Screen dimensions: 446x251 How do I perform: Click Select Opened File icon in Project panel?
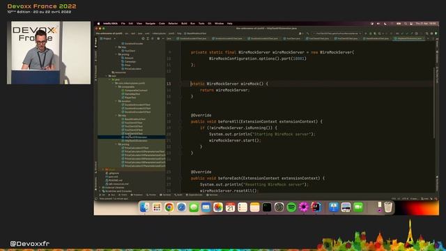click(x=143, y=38)
